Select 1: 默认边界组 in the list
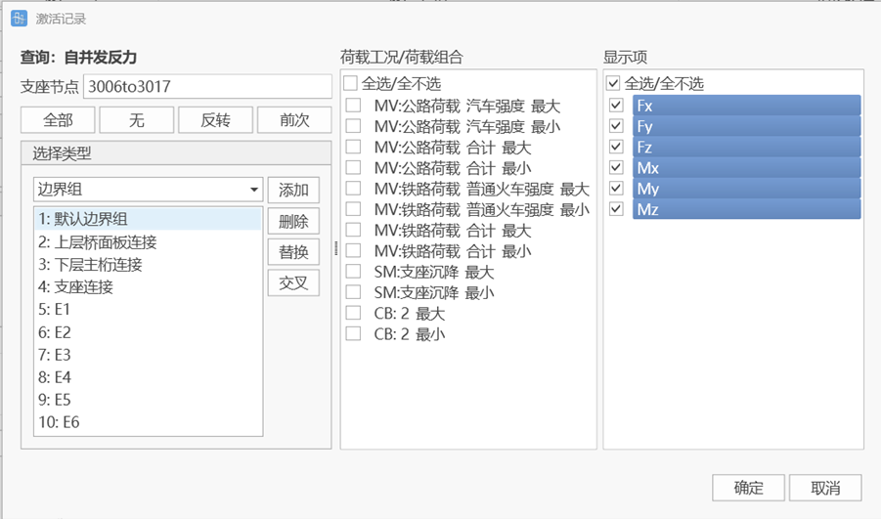 149,219
